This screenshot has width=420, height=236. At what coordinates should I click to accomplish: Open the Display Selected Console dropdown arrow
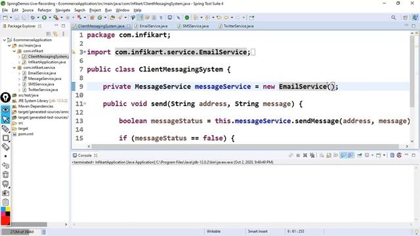pos(372,155)
